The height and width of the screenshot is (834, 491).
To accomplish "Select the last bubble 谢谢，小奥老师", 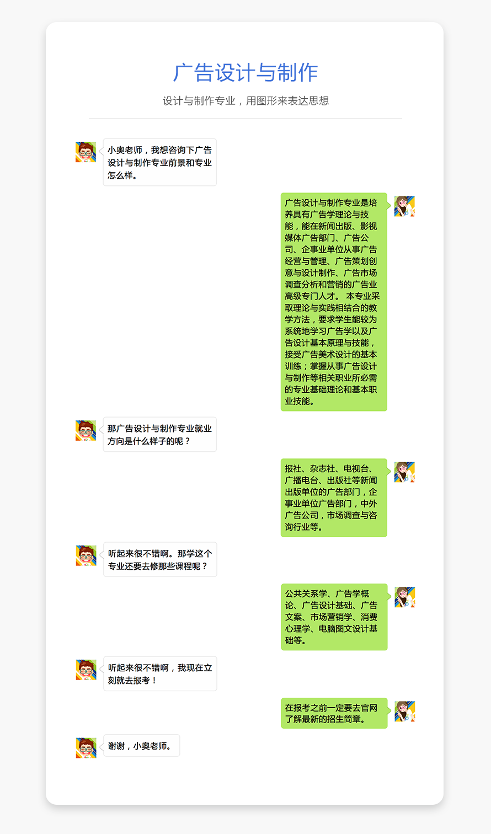I will [x=141, y=746].
